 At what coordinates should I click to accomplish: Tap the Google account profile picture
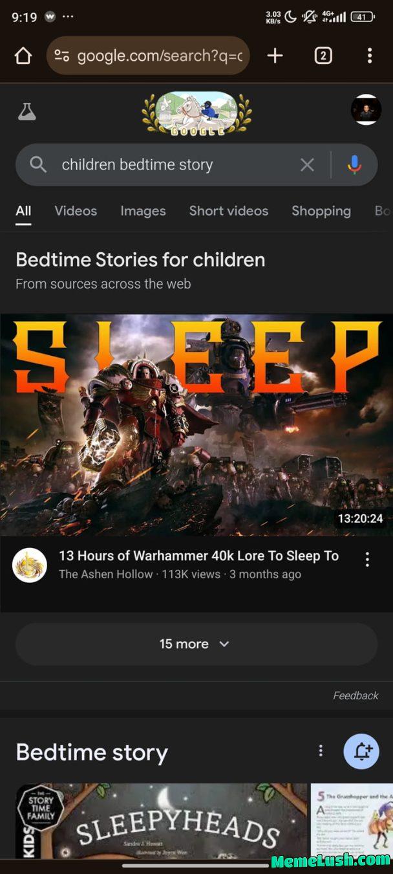click(366, 109)
